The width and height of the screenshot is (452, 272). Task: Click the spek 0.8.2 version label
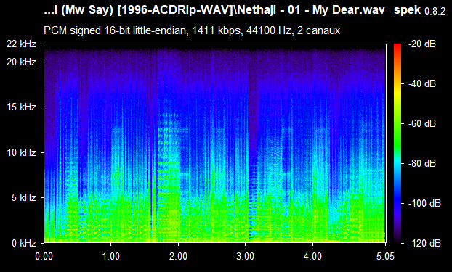(x=419, y=10)
